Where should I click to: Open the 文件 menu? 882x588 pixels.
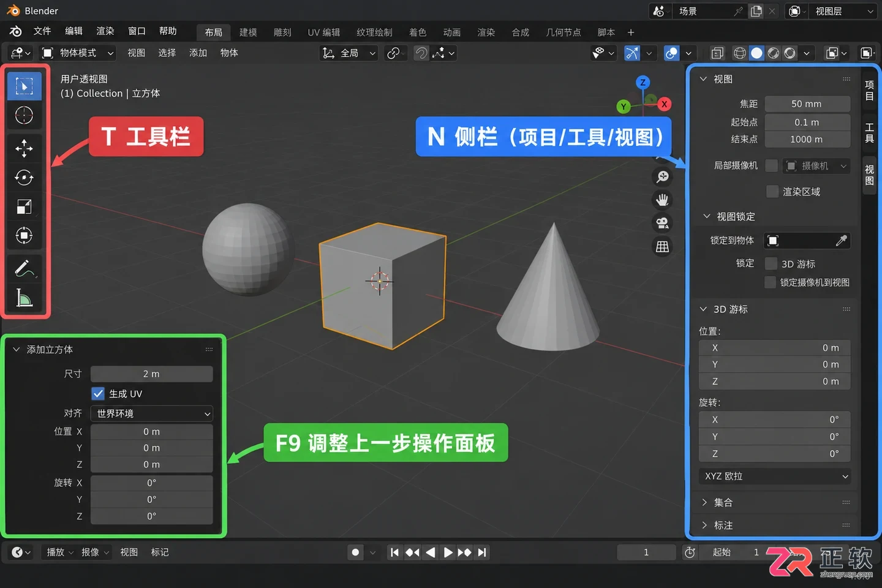click(x=42, y=31)
